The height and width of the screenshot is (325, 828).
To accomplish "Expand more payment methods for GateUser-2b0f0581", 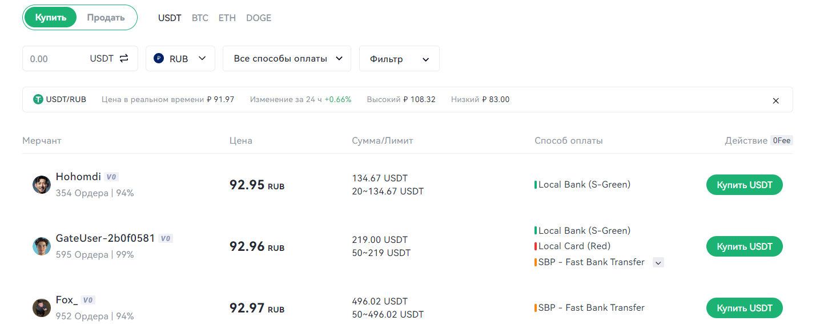I will point(658,262).
